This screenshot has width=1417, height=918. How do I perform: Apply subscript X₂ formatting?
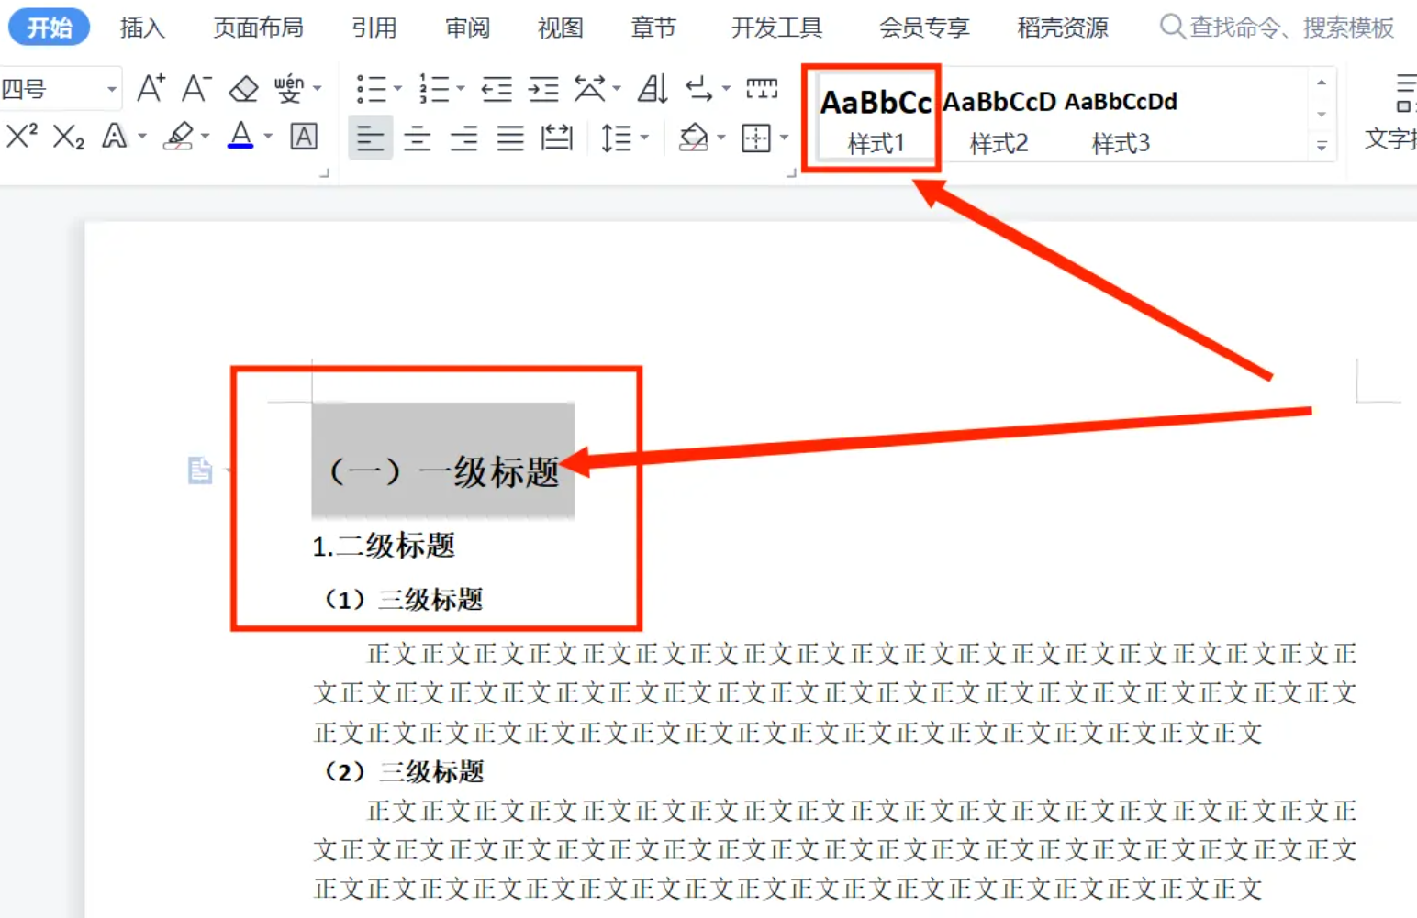pos(69,137)
